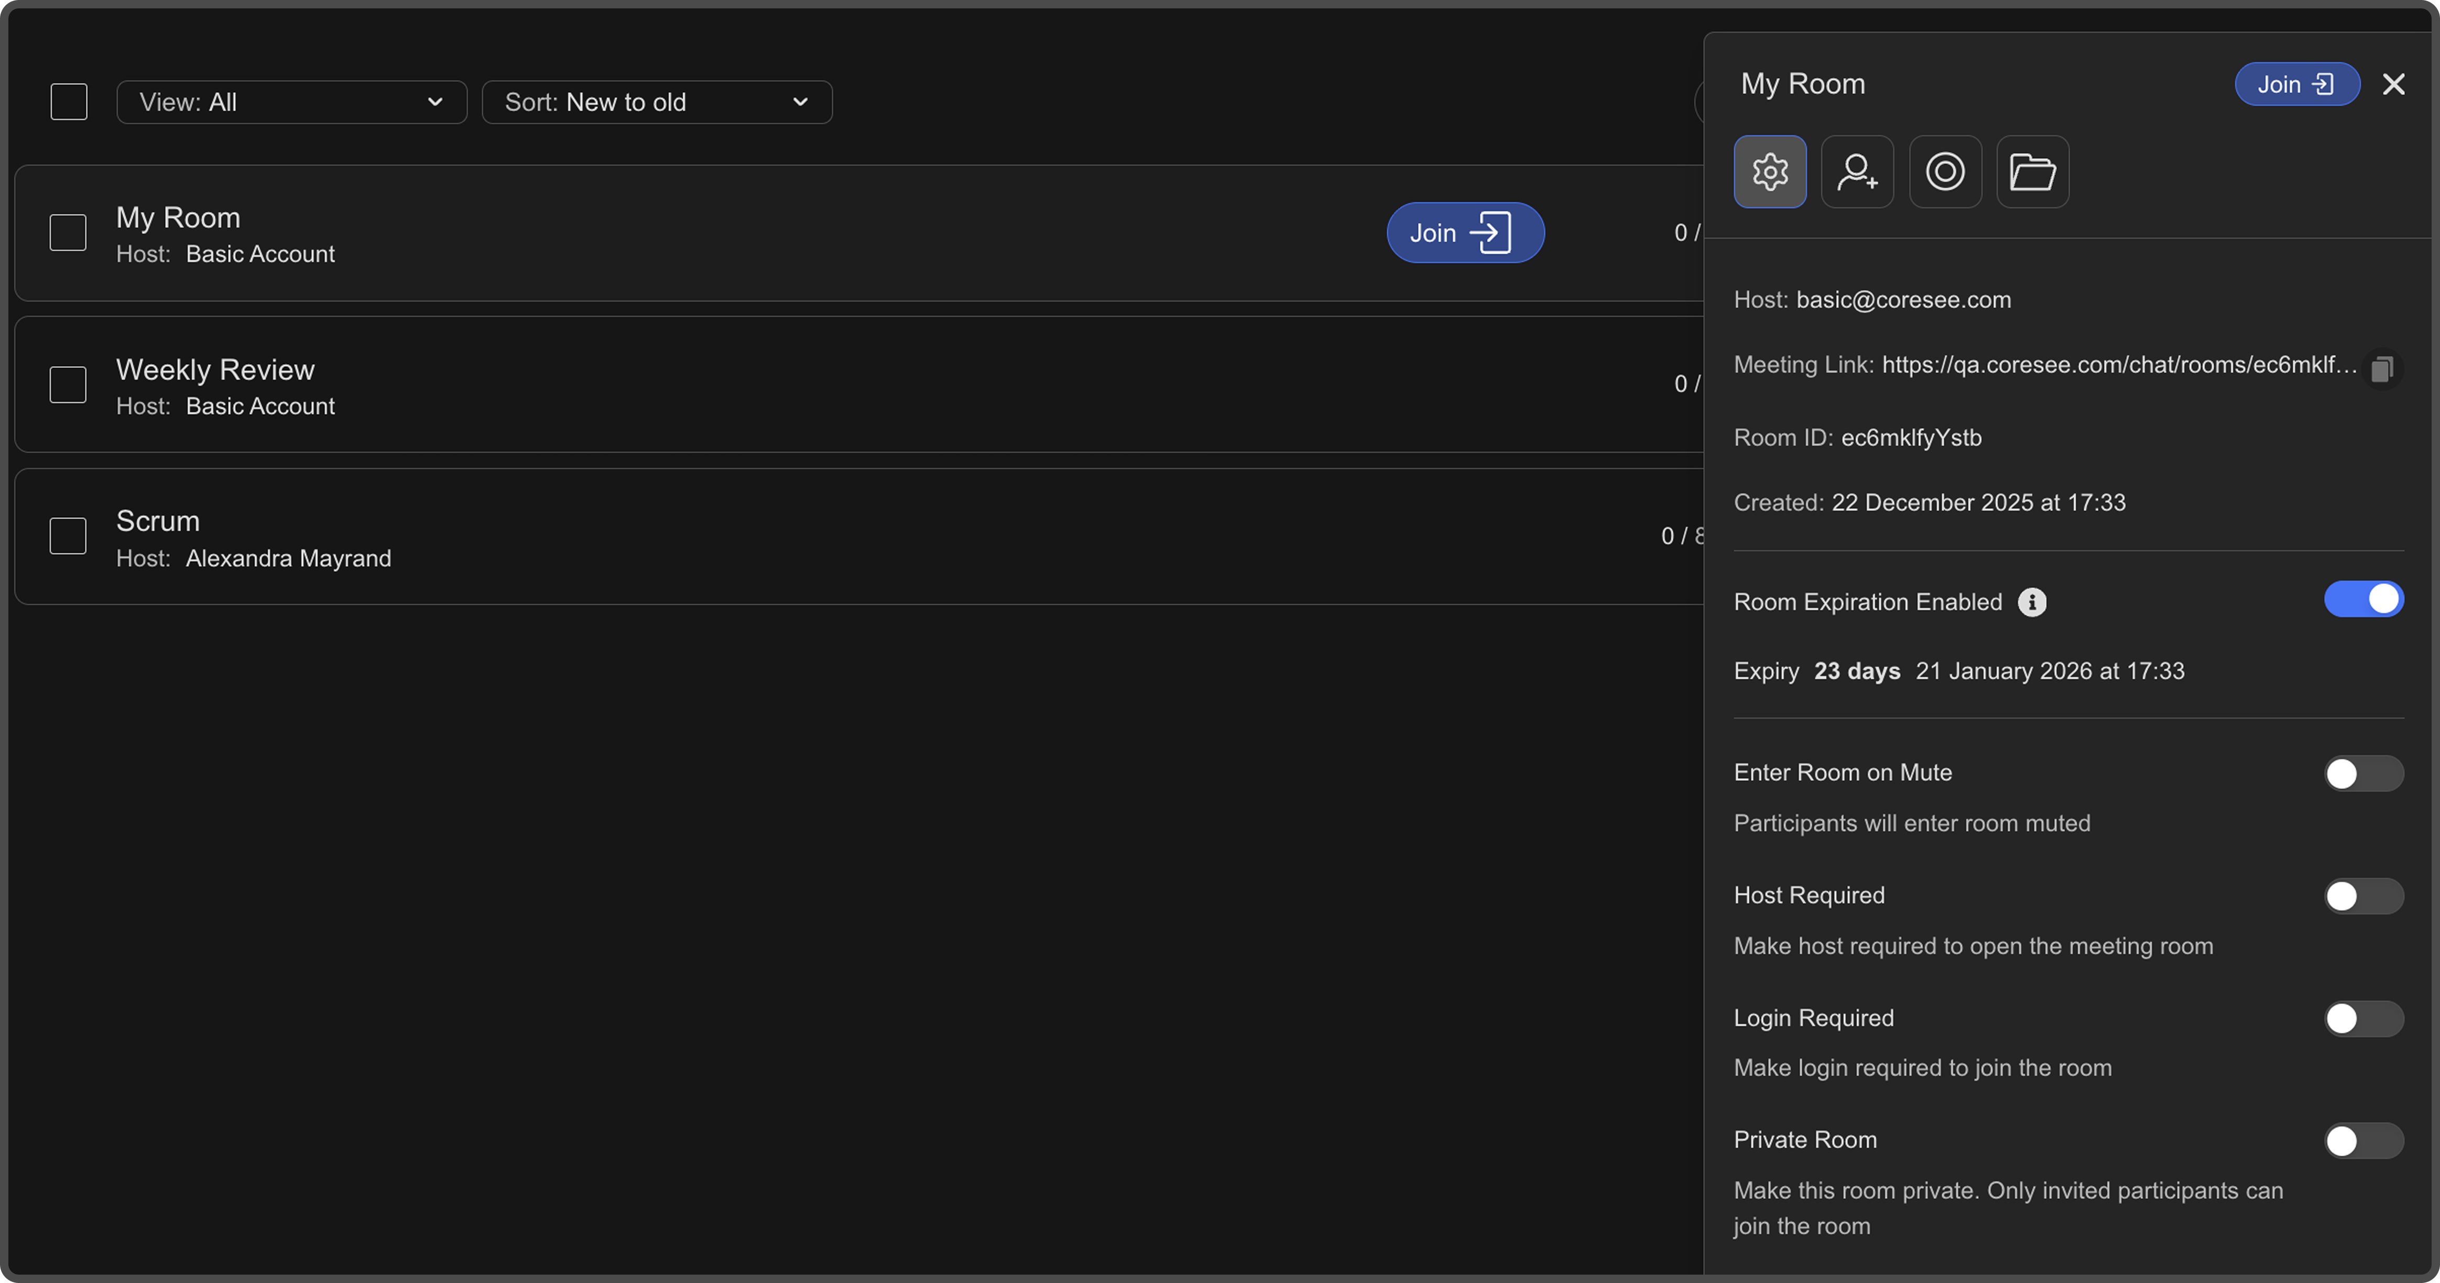The width and height of the screenshot is (2440, 1283).
Task: Copy the meeting link to clipboard
Action: [x=2381, y=368]
